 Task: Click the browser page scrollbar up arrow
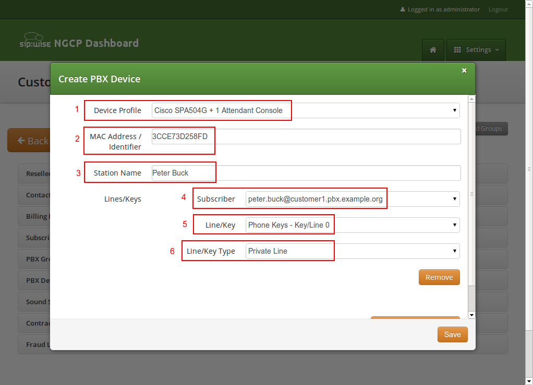point(529,4)
